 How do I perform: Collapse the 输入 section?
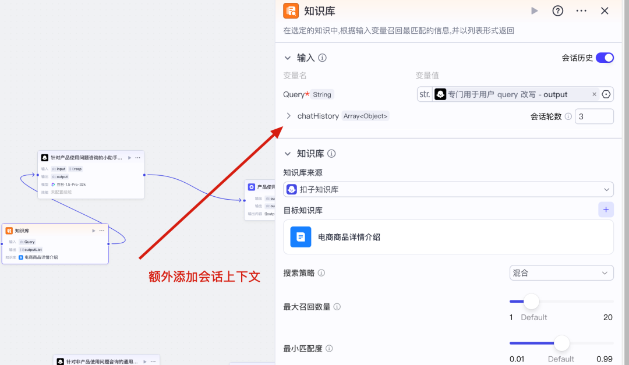pyautogui.click(x=288, y=58)
